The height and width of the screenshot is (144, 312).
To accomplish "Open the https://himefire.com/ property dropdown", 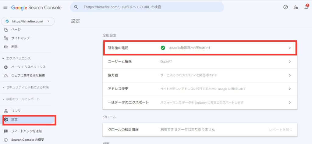I will (x=28, y=21).
